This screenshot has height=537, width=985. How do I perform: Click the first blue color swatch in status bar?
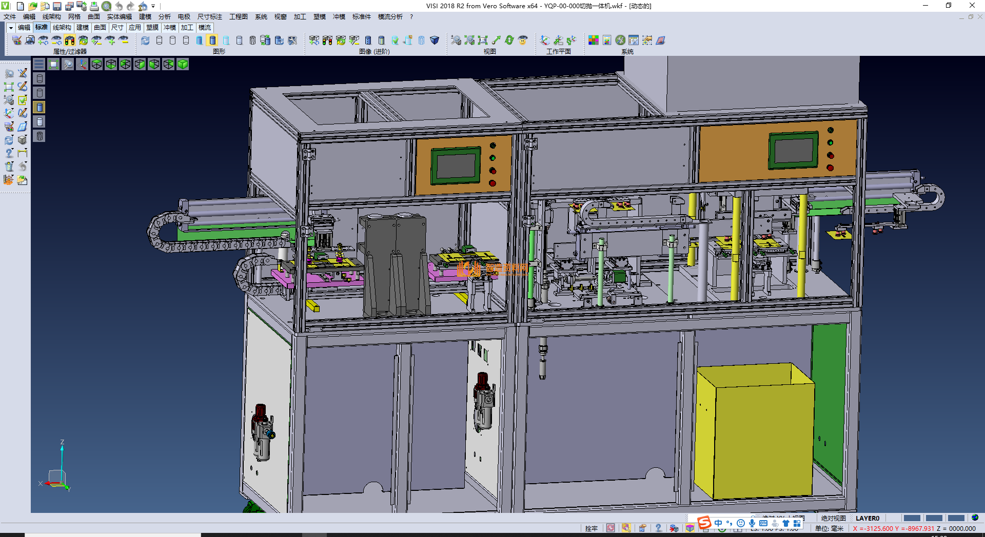click(x=912, y=518)
